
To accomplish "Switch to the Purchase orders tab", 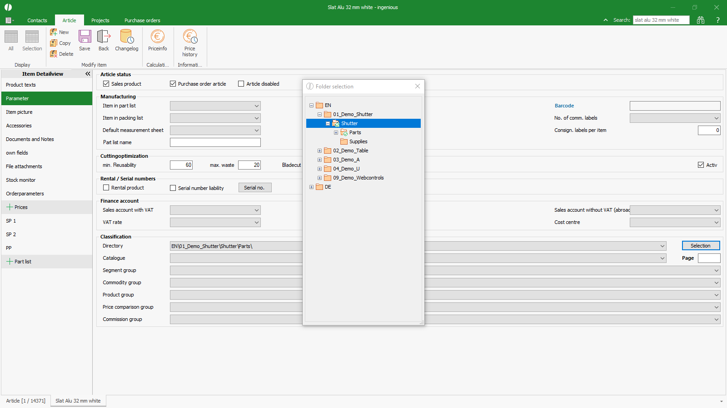I will click(142, 20).
